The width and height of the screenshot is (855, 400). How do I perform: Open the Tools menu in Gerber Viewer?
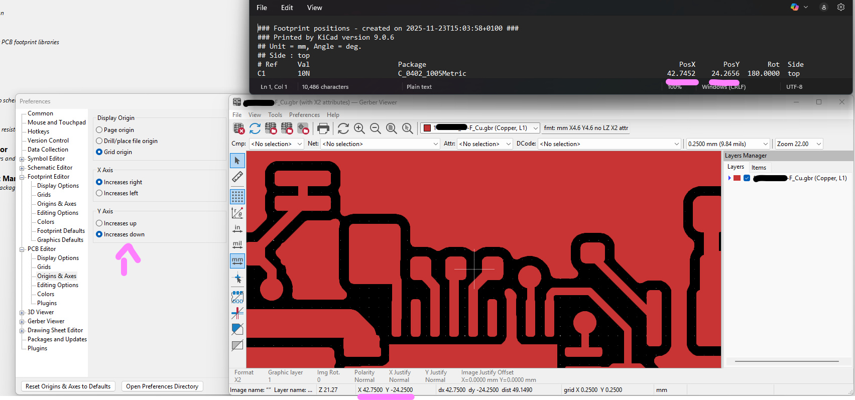click(275, 115)
